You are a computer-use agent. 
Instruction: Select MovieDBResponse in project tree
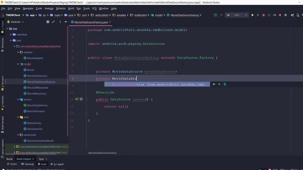[37, 87]
